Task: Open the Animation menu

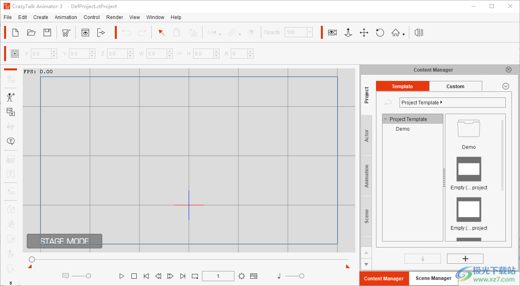Action: pyautogui.click(x=66, y=17)
